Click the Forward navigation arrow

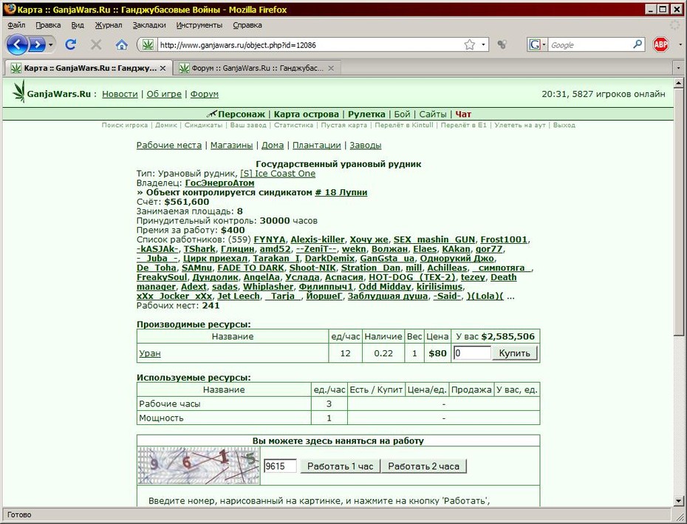[x=37, y=45]
